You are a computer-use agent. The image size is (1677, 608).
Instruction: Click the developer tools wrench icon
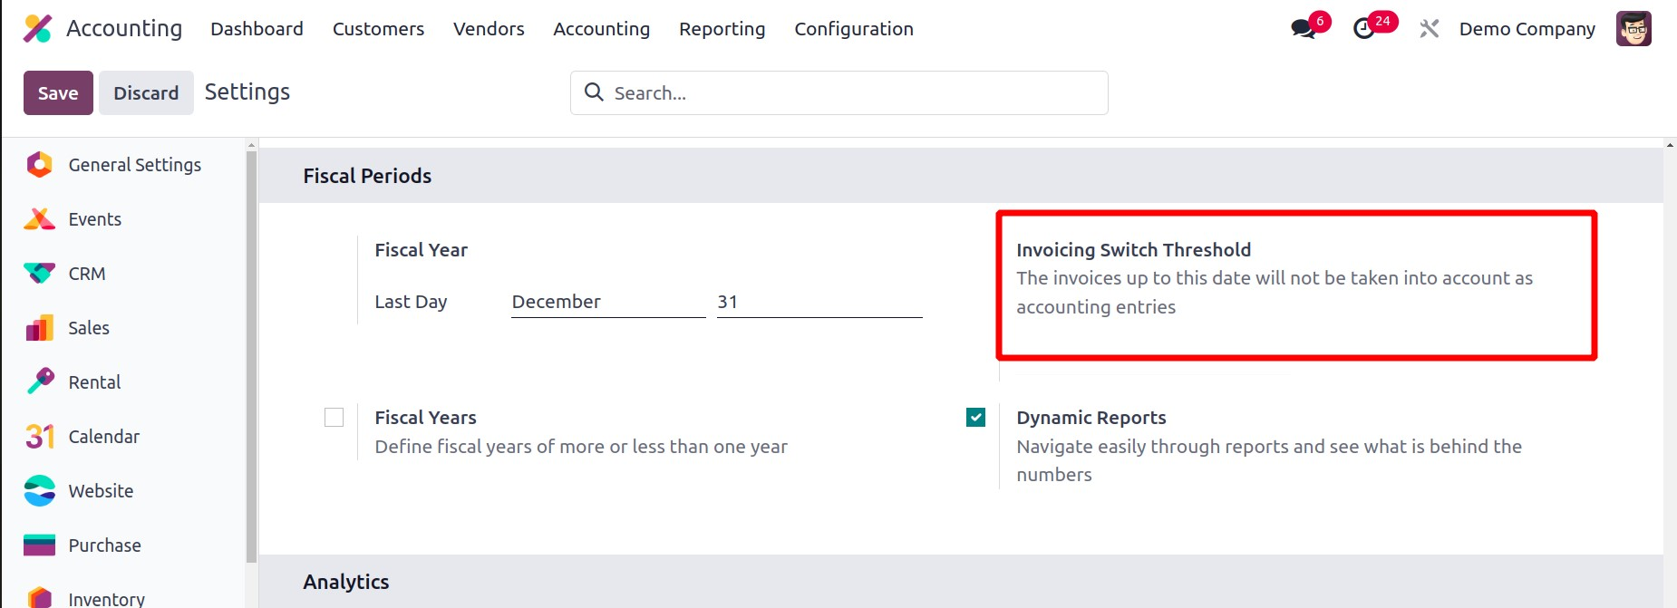(1429, 29)
